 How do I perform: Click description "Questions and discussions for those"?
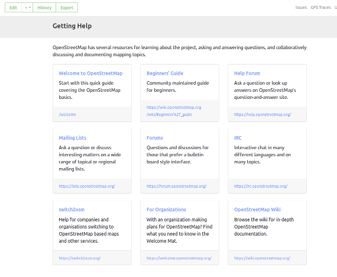(x=177, y=154)
